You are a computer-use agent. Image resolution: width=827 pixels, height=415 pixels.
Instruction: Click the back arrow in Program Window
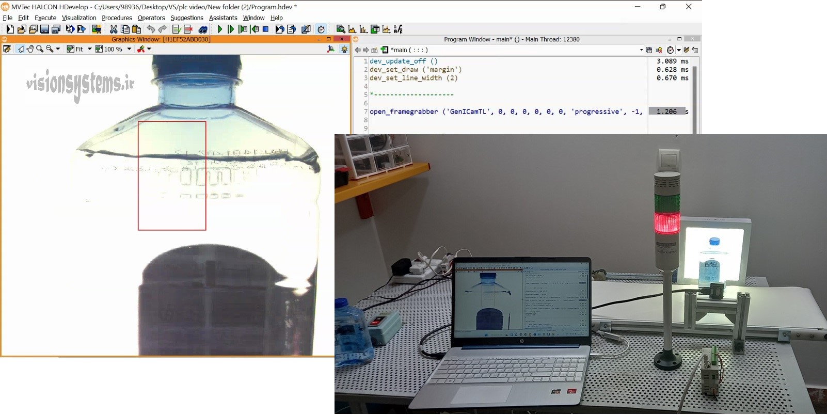(x=357, y=50)
